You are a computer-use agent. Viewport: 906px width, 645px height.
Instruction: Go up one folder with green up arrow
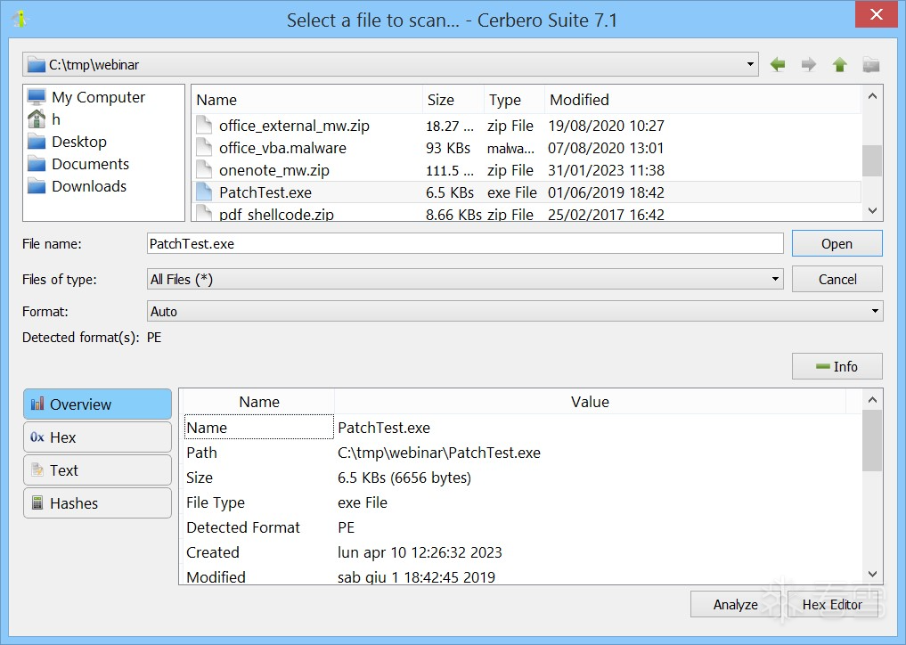click(x=839, y=65)
